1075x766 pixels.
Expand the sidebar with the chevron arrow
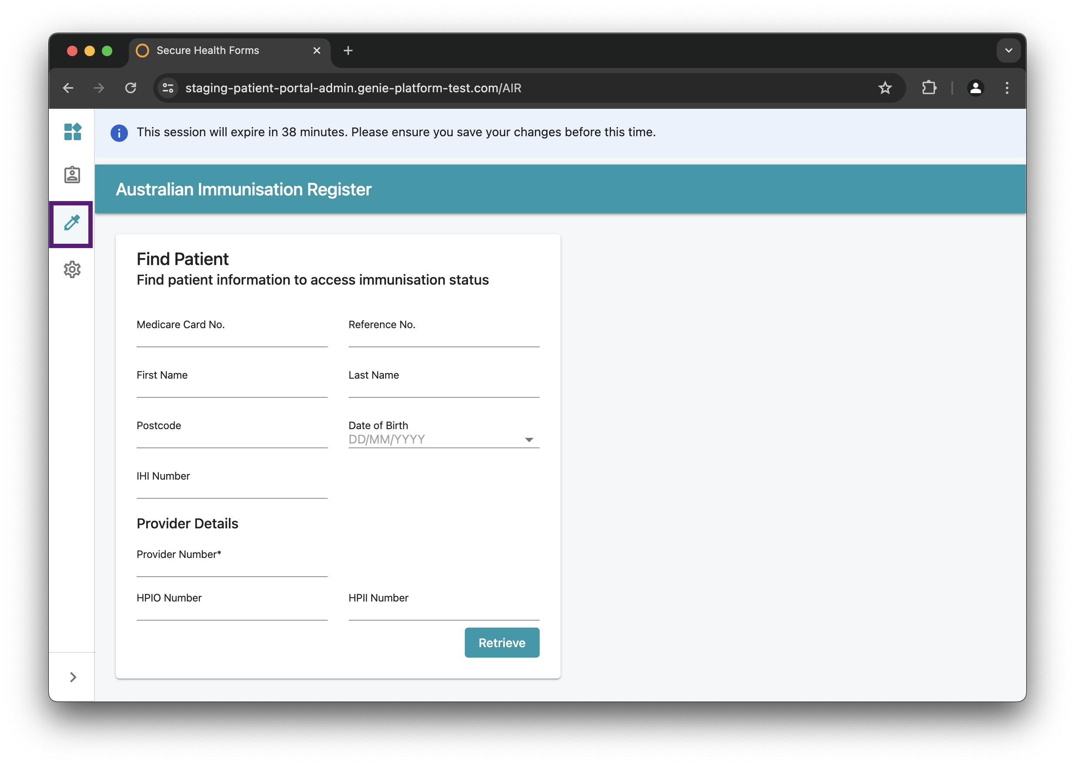(73, 677)
